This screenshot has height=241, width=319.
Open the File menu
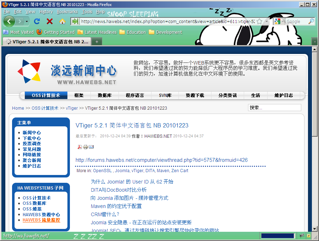point(6,12)
